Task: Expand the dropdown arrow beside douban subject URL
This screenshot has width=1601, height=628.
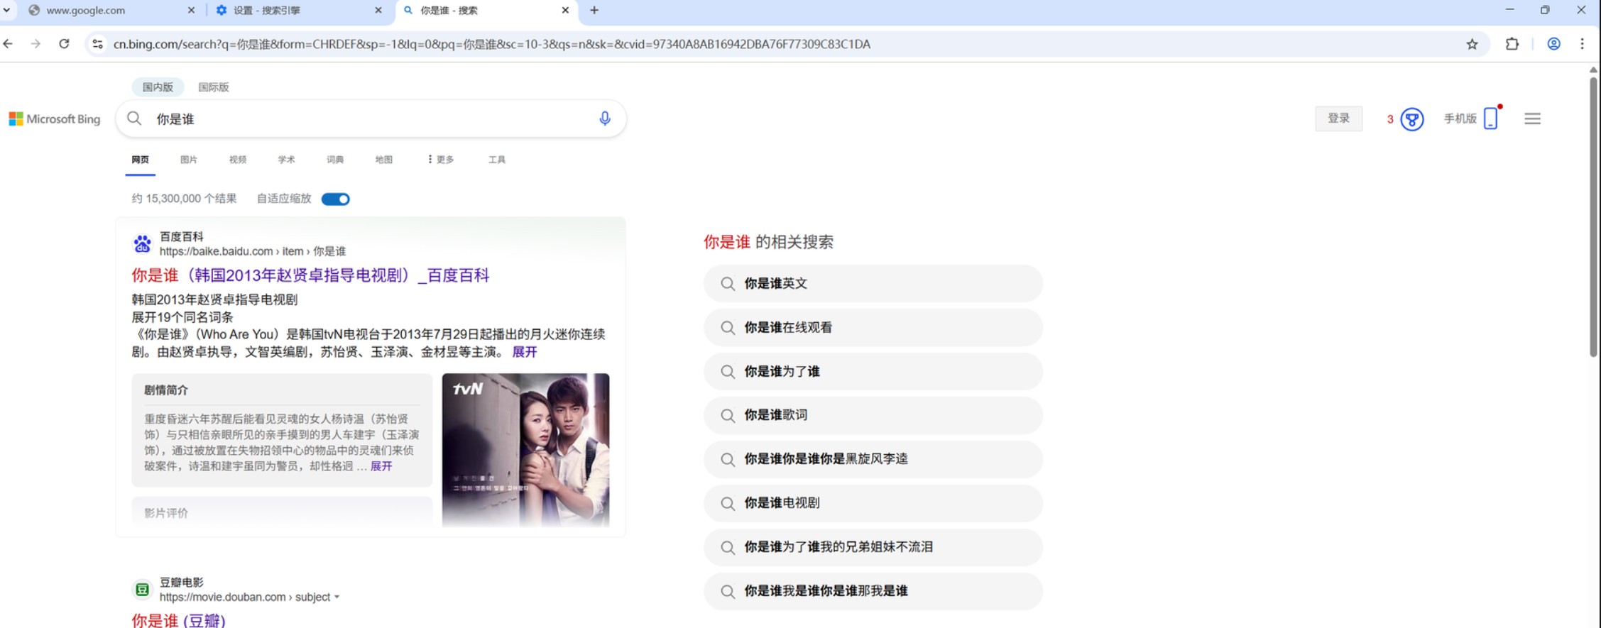Action: [x=337, y=597]
